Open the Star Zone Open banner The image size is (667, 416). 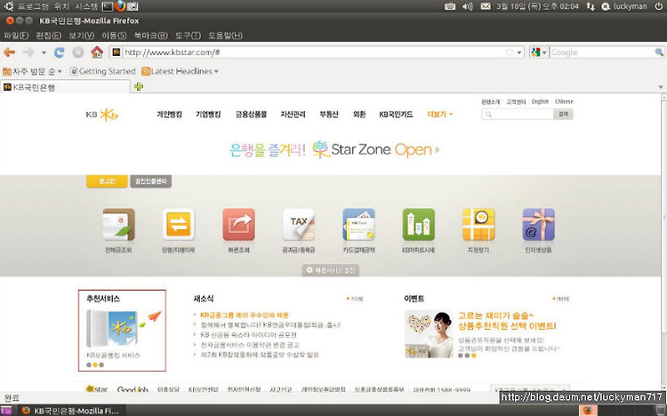334,149
